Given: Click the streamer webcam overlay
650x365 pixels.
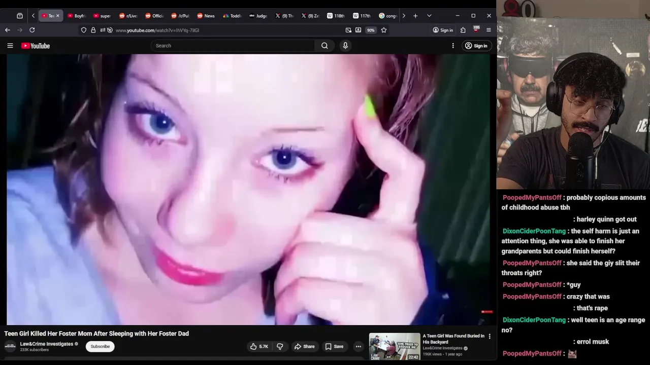Looking at the screenshot, I should pyautogui.click(x=573, y=95).
